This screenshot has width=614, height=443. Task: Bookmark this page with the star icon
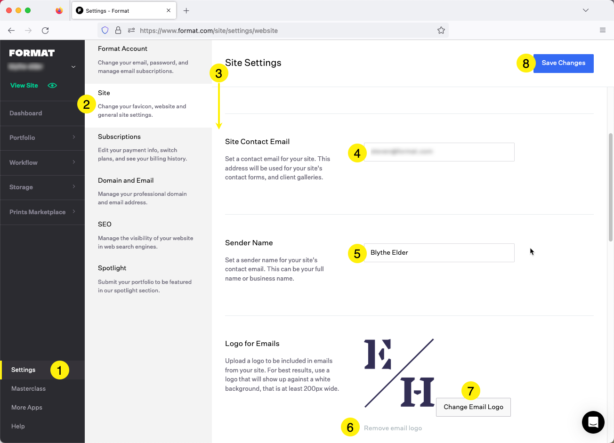pyautogui.click(x=441, y=30)
